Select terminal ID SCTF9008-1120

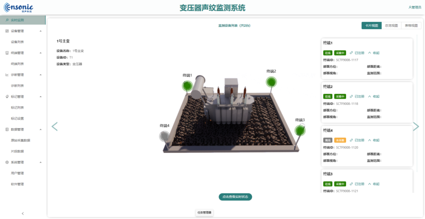click(347, 148)
